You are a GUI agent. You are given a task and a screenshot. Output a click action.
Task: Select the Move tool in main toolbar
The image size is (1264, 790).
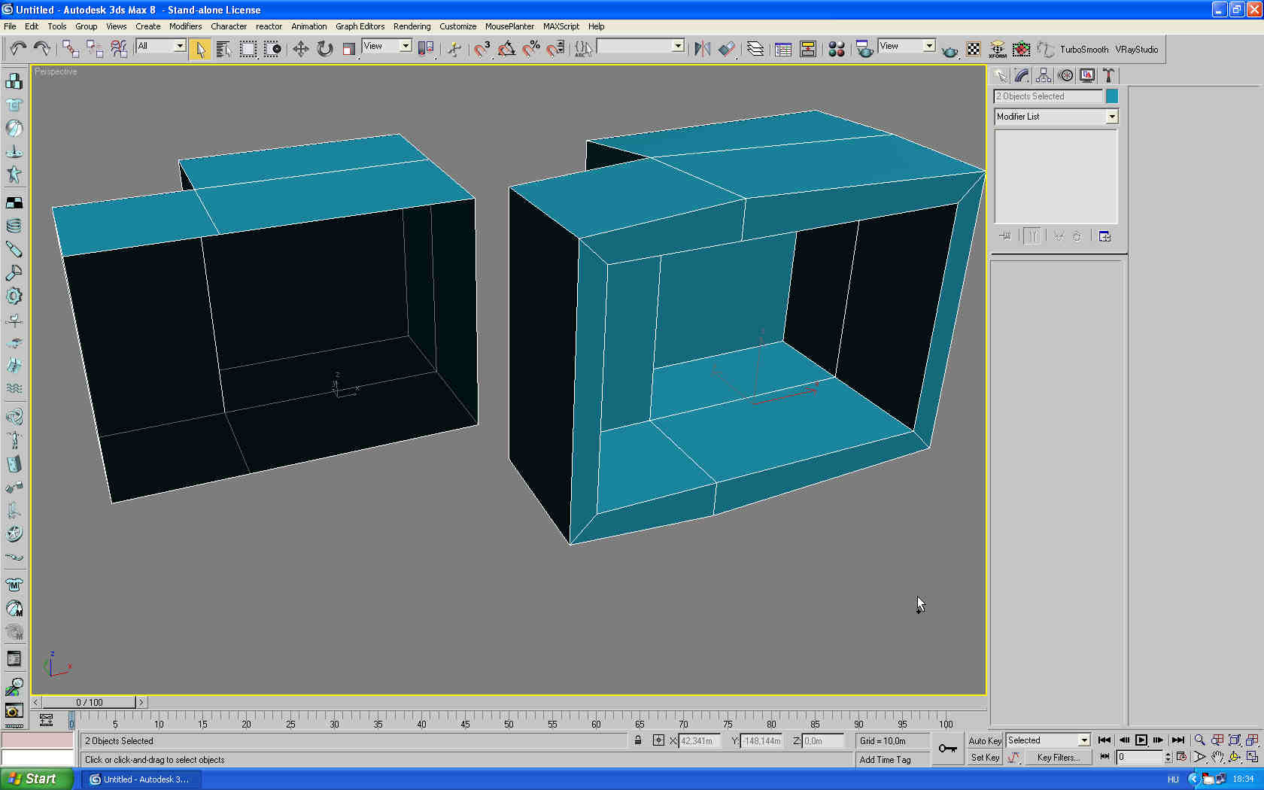300,50
